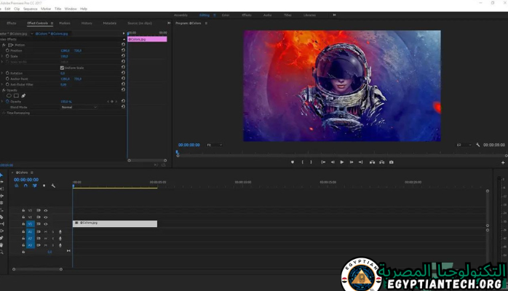Viewport: 508px width, 291px height.
Task: Click Mark In bracket button
Action: [303, 162]
